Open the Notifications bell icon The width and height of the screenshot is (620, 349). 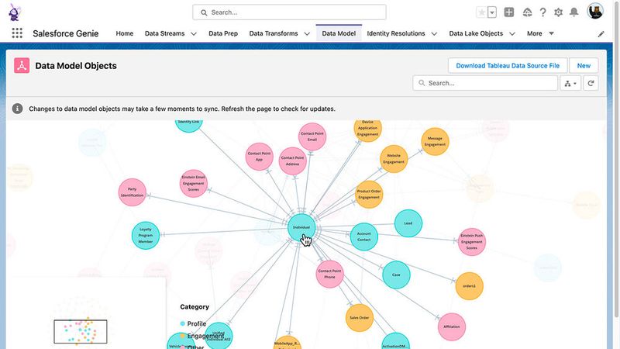tap(573, 12)
